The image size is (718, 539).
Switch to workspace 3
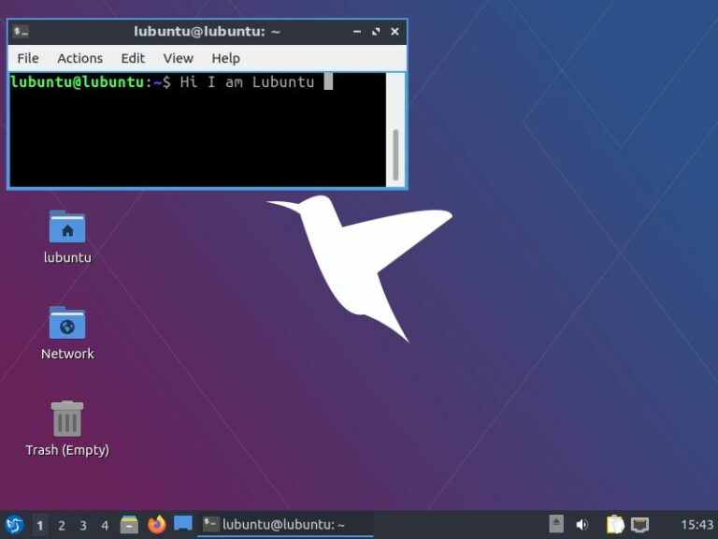coord(83,525)
